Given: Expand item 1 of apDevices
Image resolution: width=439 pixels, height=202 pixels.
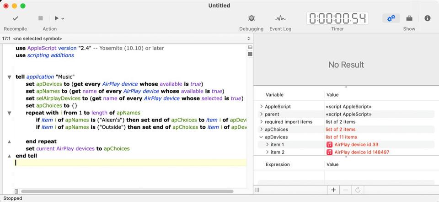Looking at the screenshot, I should [x=267, y=144].
